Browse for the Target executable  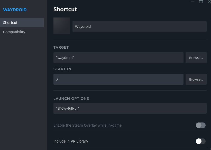[196, 58]
